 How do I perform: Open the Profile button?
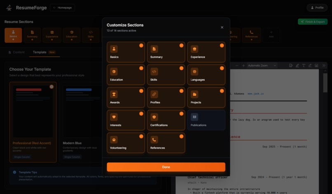(317, 8)
